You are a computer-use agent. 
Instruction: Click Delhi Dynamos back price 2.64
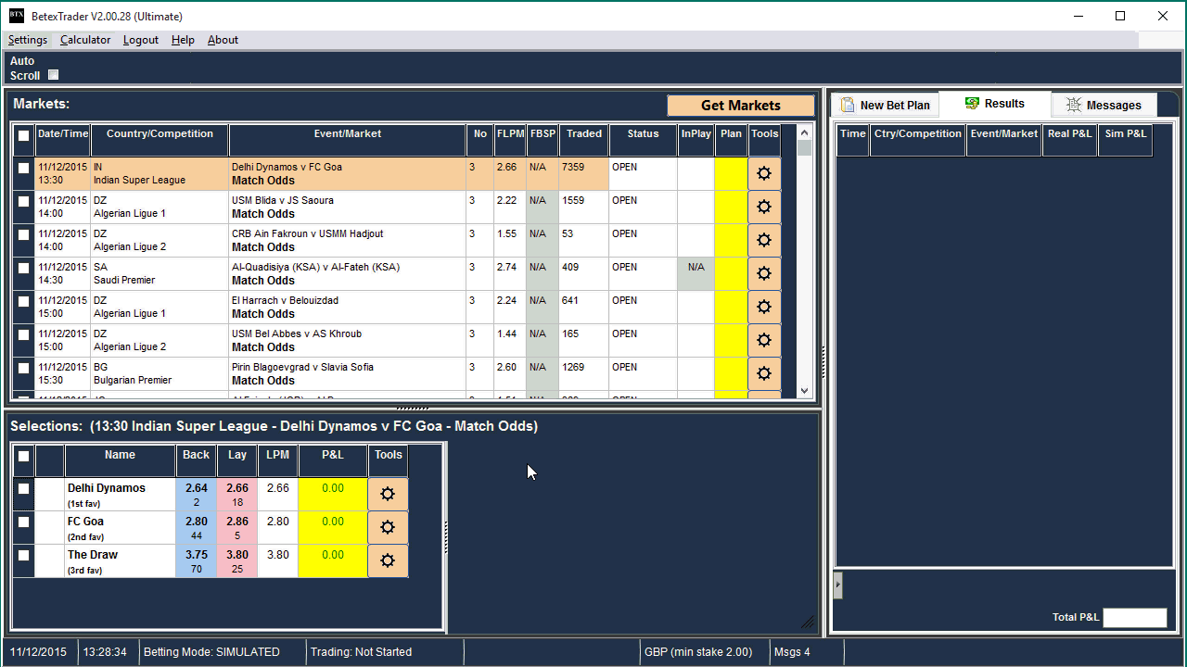point(197,494)
